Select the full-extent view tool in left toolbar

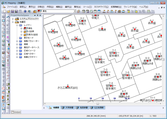(4, 21)
